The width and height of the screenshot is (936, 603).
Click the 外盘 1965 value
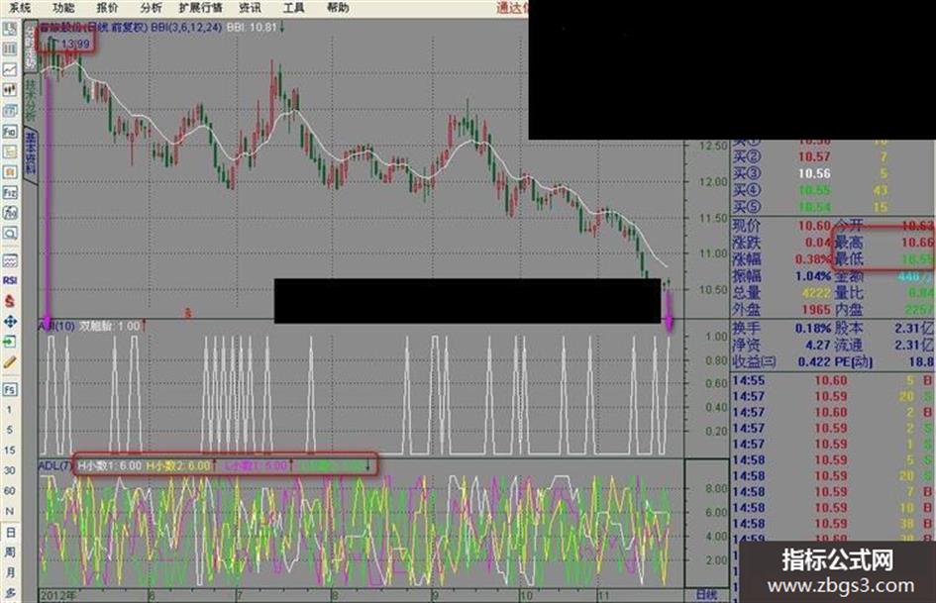(815, 309)
